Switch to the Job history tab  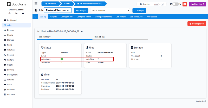[121, 17]
